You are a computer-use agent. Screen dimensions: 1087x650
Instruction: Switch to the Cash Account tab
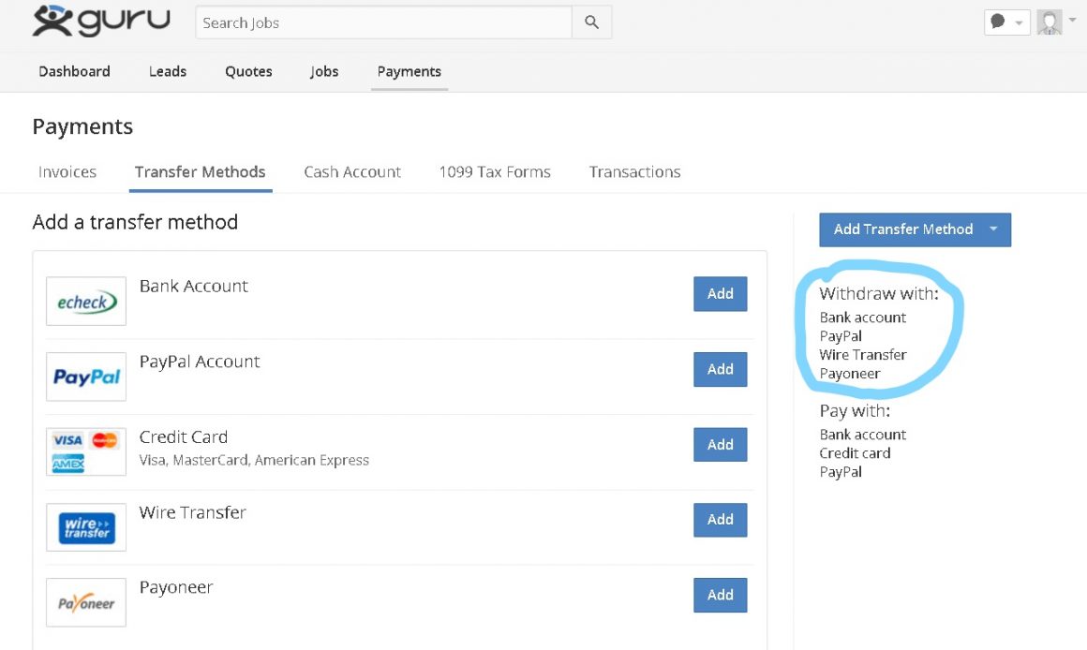(x=352, y=172)
